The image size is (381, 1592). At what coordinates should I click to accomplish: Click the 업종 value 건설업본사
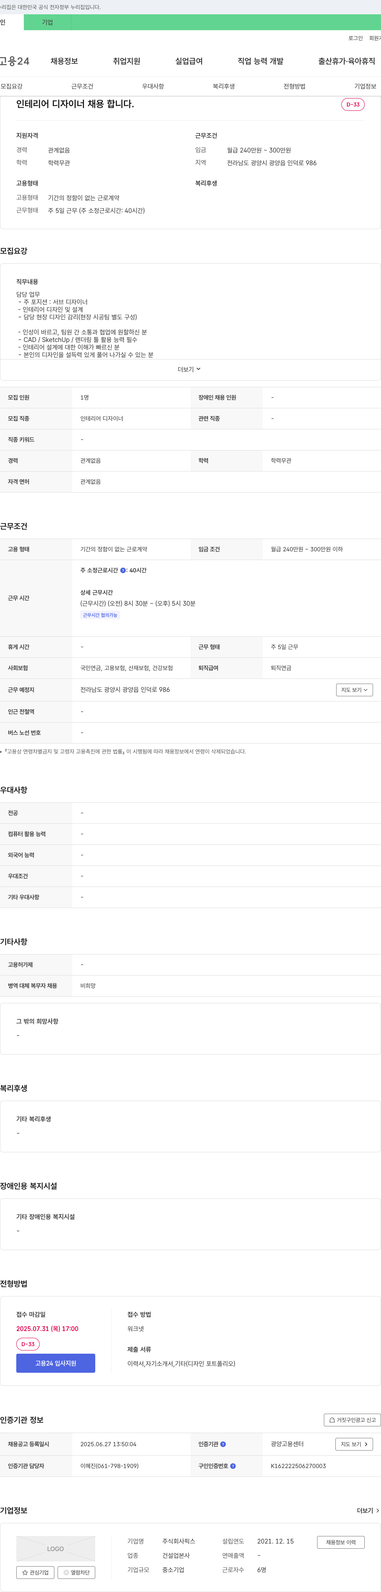(x=176, y=1555)
